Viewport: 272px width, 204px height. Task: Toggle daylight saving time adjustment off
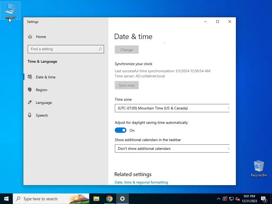click(121, 130)
